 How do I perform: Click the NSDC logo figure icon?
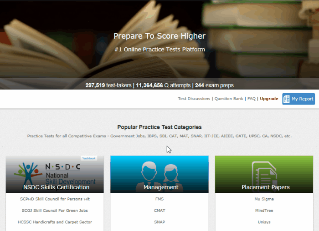click(x=27, y=173)
